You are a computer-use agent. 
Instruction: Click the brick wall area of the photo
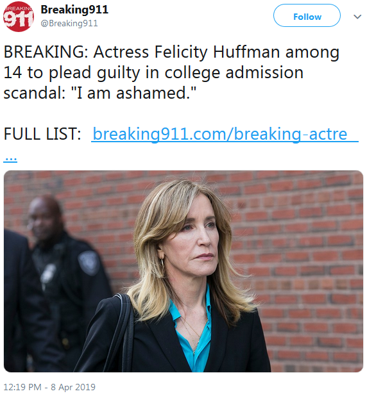(303, 252)
